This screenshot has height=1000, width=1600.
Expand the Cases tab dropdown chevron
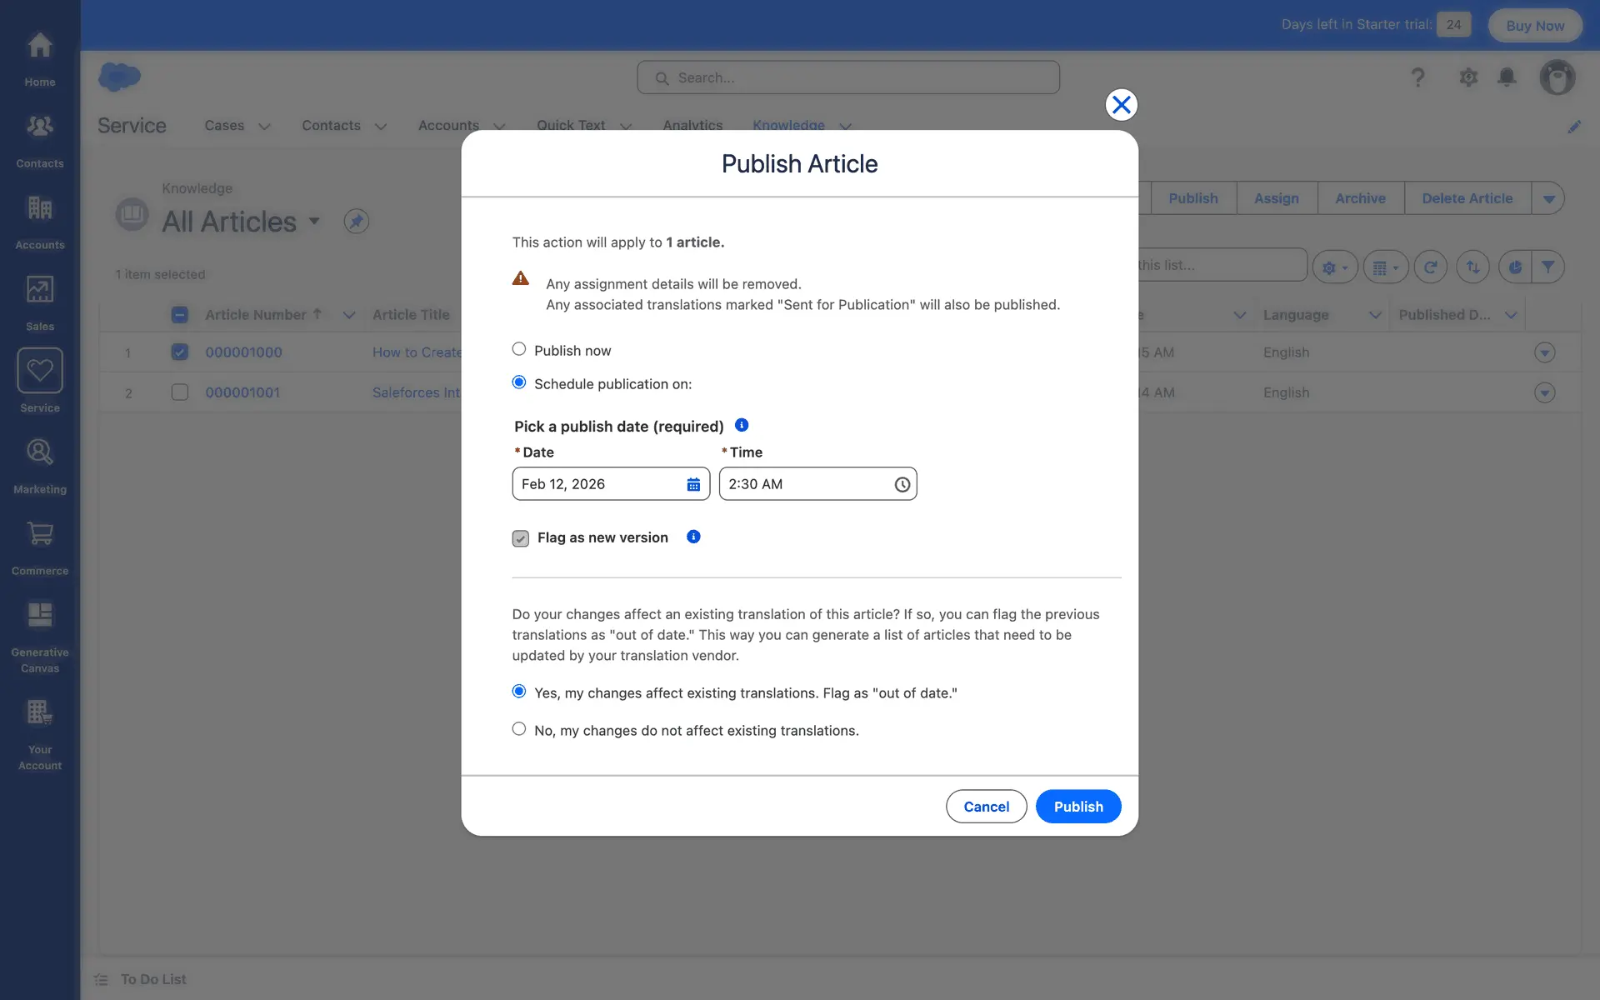(264, 127)
